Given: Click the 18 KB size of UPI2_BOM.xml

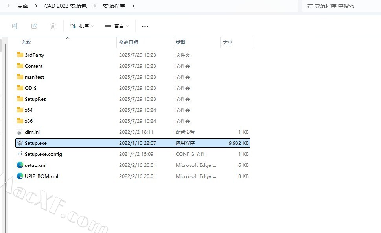Looking at the screenshot, I should pos(242,176).
